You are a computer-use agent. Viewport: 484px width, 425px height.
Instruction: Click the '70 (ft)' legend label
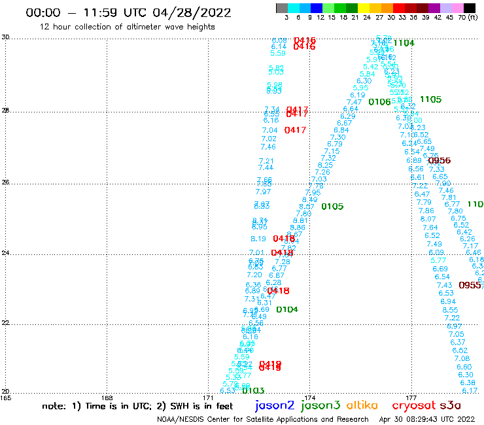point(468,18)
